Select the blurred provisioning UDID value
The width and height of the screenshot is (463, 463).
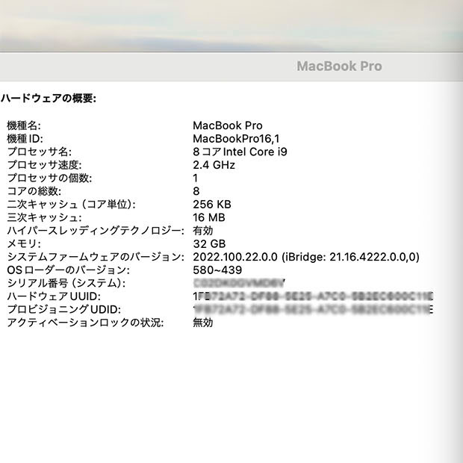tap(313, 309)
